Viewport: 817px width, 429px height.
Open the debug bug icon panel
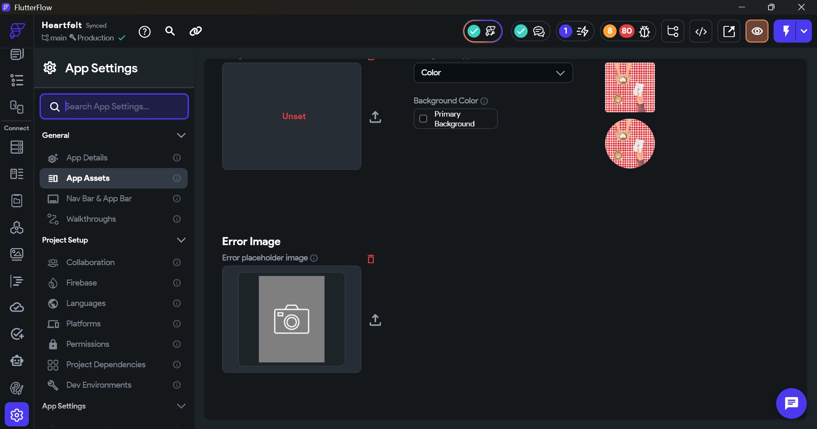point(645,31)
